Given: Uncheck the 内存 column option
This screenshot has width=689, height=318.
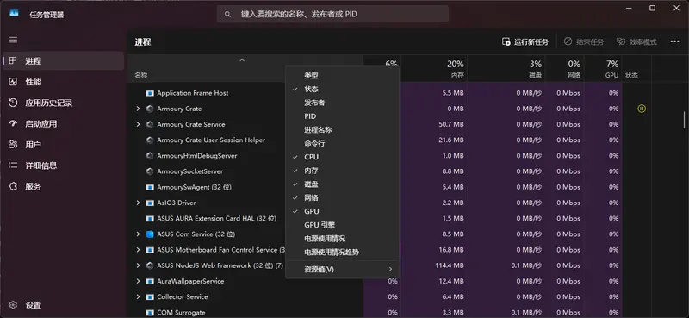Looking at the screenshot, I should 342,171.
